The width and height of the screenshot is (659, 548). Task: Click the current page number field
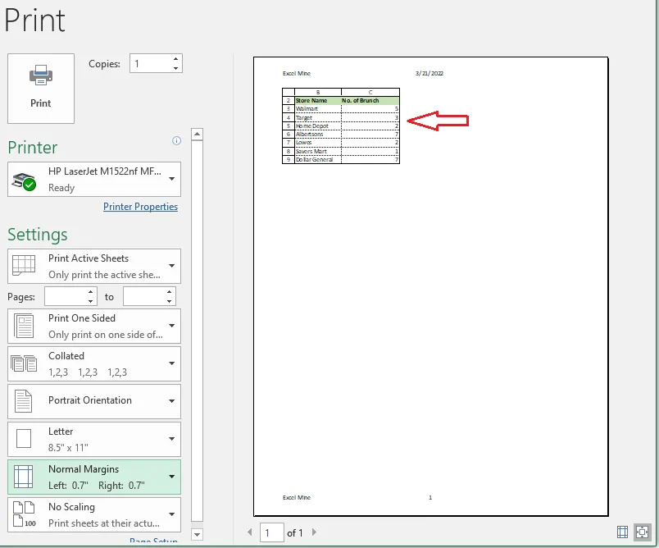tap(271, 533)
